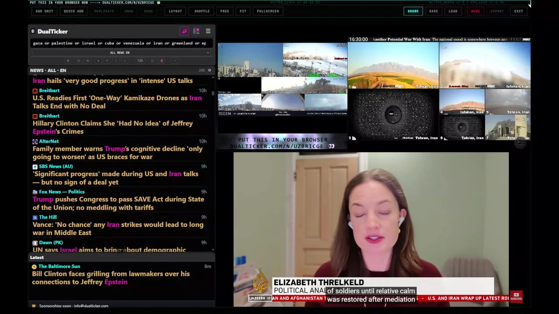The image size is (559, 314).
Task: Open the LAYOUT menu
Action: pos(175,11)
